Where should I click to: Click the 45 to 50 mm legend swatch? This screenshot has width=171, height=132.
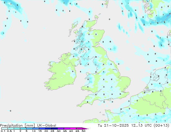pos(79,128)
